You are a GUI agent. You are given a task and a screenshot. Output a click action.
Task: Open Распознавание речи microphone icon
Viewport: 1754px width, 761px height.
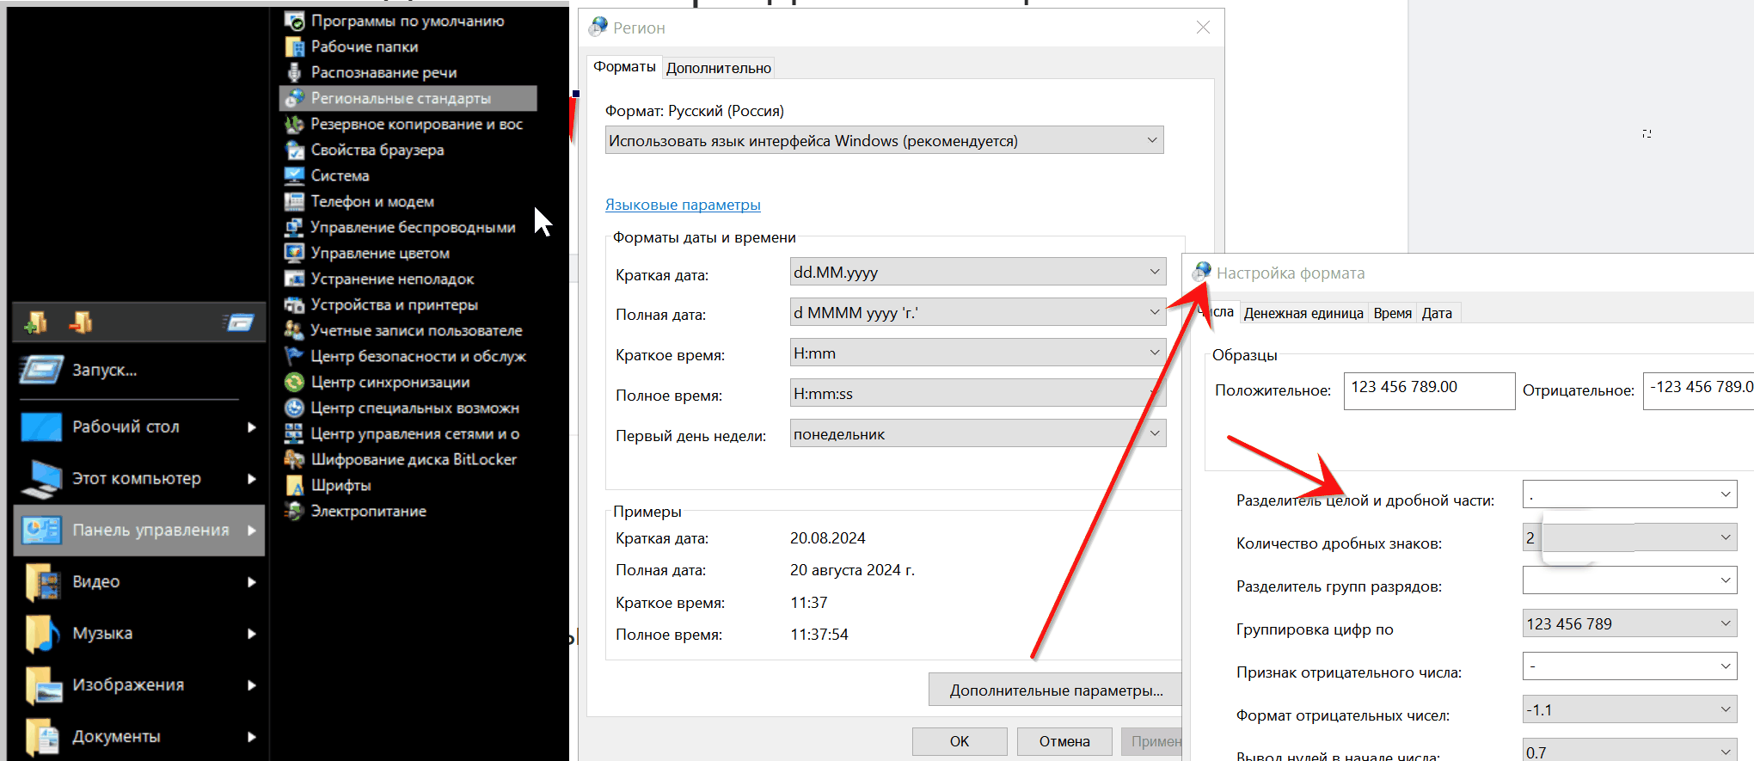(294, 73)
